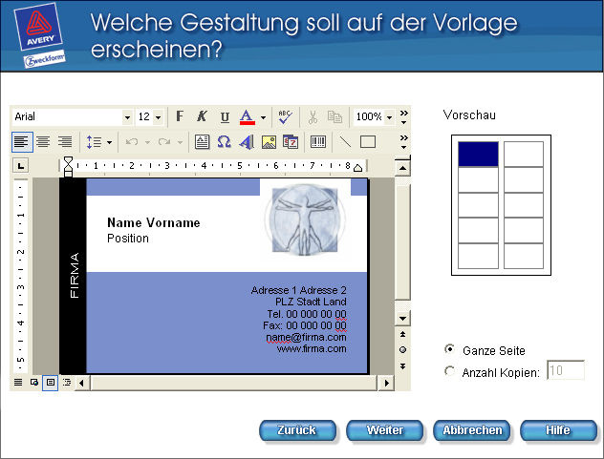604x459 pixels.
Task: Insert a symbol (Omega icon)
Action: coord(224,142)
